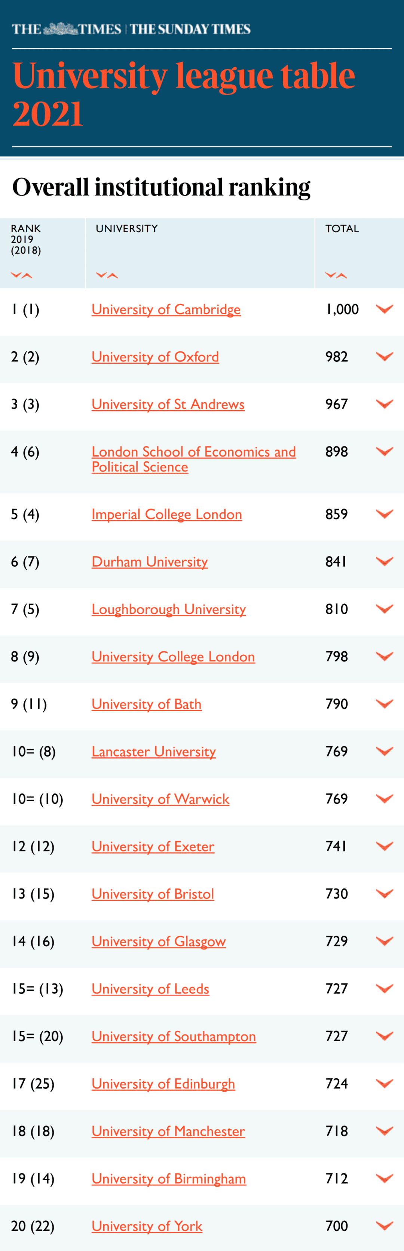
Task: Open University College London link
Action: [x=173, y=657]
